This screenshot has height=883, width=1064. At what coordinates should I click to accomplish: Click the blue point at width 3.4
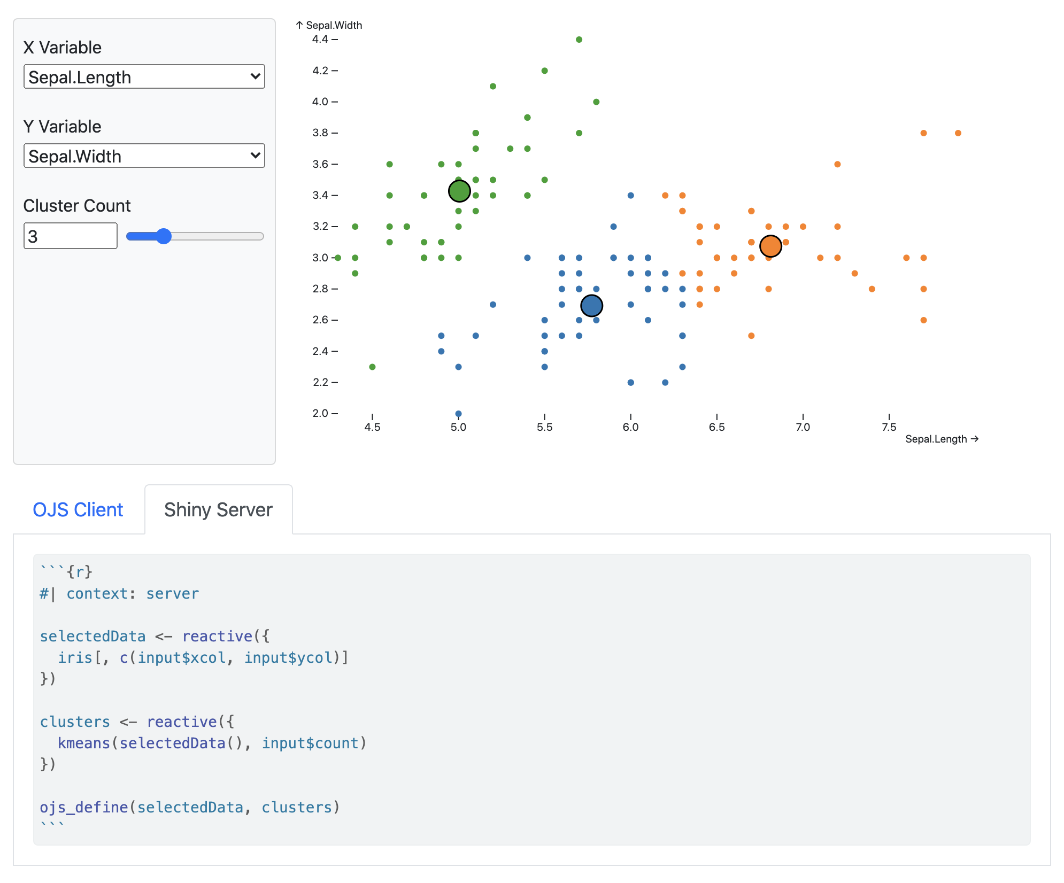(631, 196)
